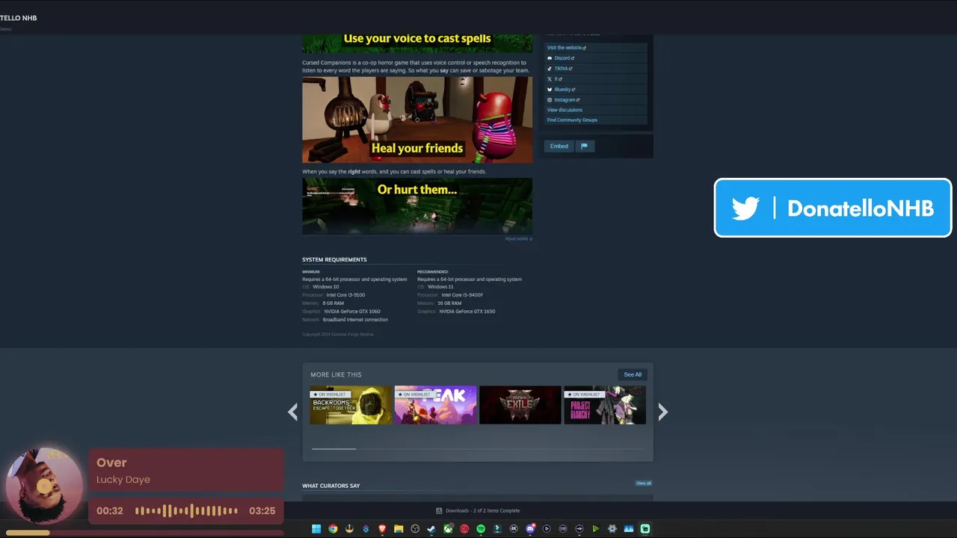The height and width of the screenshot is (538, 957).
Task: Open the red circular taskbar app icon
Action: pyautogui.click(x=464, y=529)
